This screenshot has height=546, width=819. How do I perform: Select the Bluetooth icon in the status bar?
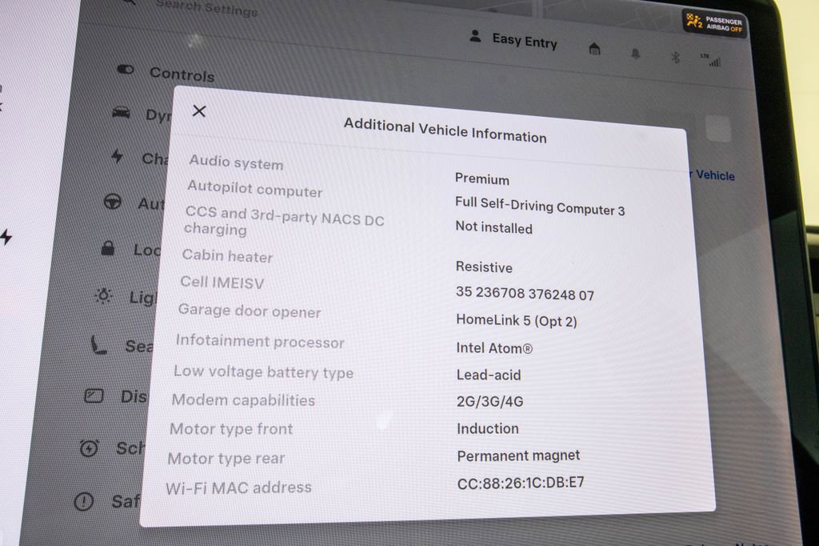tap(674, 57)
